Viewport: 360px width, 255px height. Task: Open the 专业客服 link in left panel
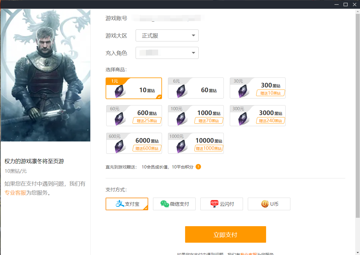(15, 193)
